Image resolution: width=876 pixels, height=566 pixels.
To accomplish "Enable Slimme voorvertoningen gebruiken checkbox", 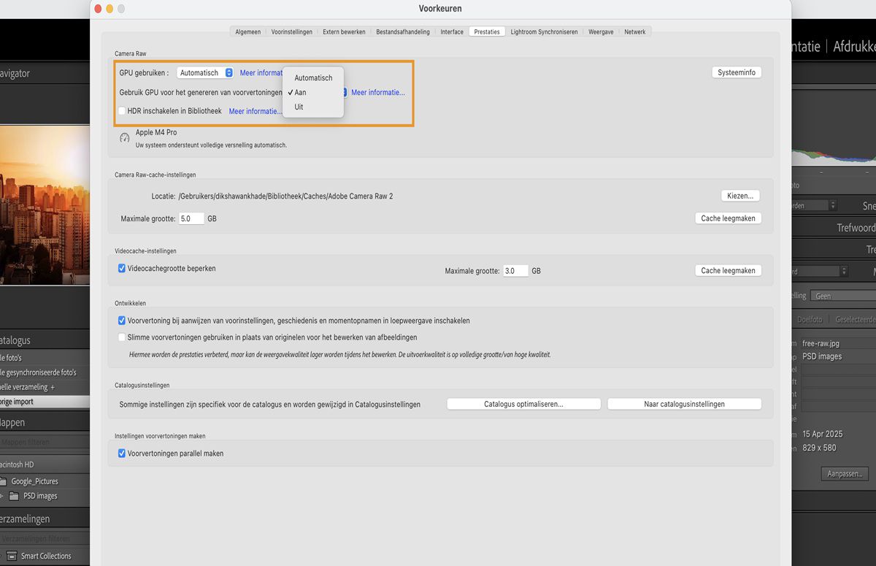I will coord(122,336).
